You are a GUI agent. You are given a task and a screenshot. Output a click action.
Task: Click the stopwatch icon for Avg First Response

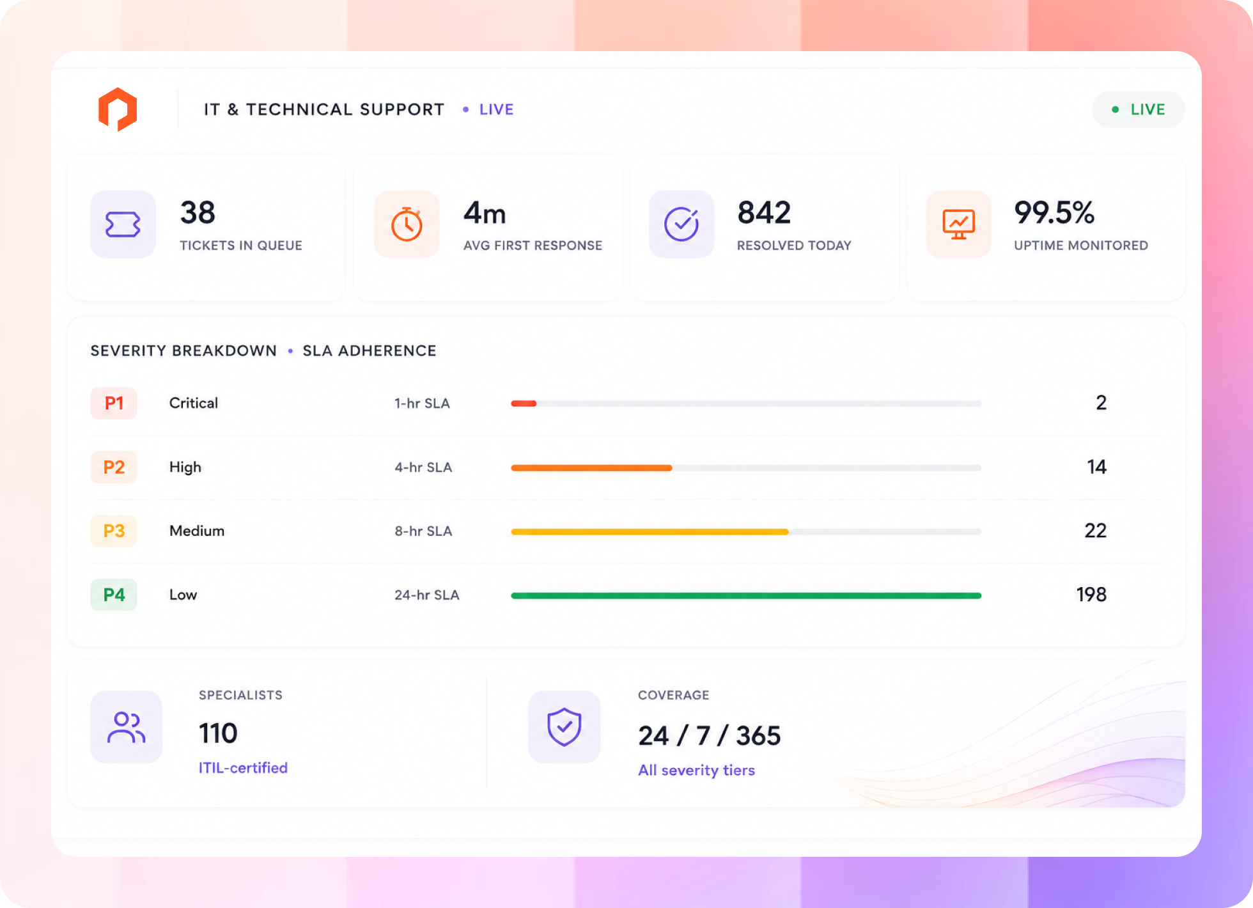(x=407, y=224)
